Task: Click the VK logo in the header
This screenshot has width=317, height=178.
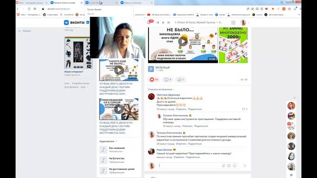Action: (66, 22)
